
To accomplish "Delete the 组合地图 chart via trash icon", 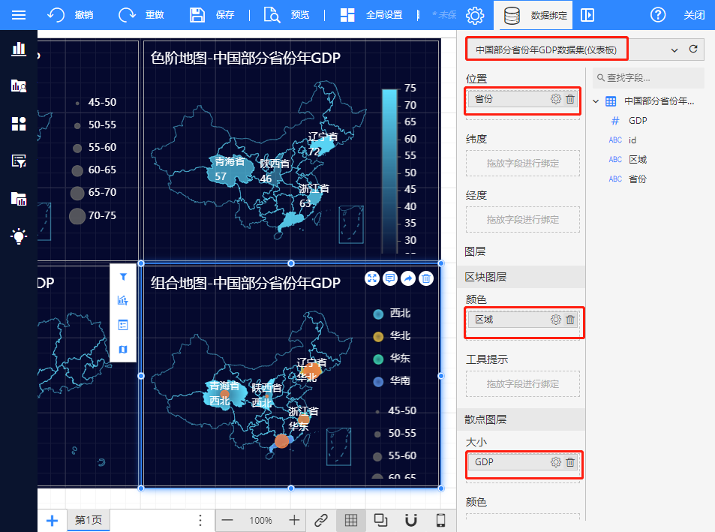I will coord(426,278).
